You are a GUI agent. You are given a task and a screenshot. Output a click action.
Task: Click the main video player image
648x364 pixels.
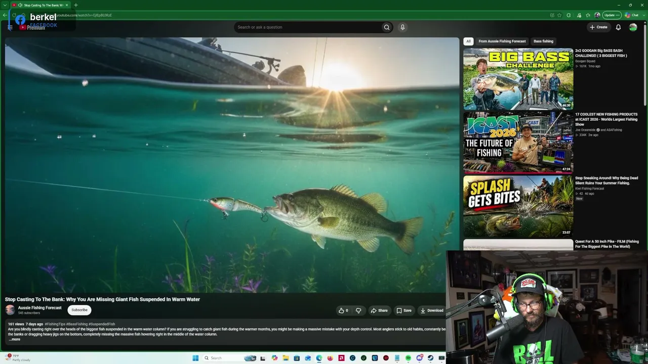pyautogui.click(x=232, y=165)
